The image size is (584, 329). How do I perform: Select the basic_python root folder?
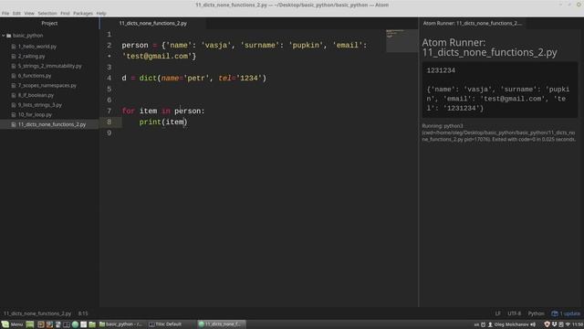pos(28,36)
